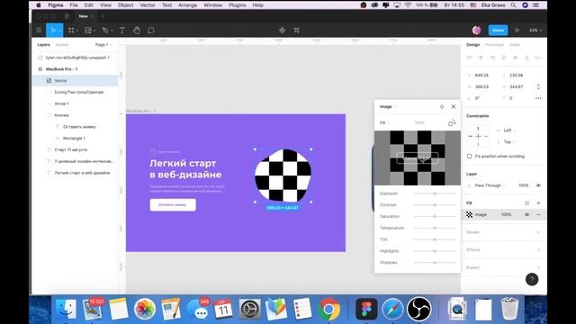Open Pass Through blend mode dropdown
Image resolution: width=576 pixels, height=324 pixels.
[490, 185]
